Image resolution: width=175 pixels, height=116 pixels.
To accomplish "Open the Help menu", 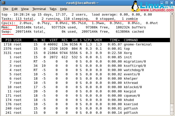I will click(63, 9).
